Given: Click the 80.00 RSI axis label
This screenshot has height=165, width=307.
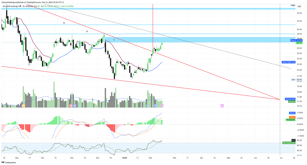Looking at the screenshot, I should 299,140.
